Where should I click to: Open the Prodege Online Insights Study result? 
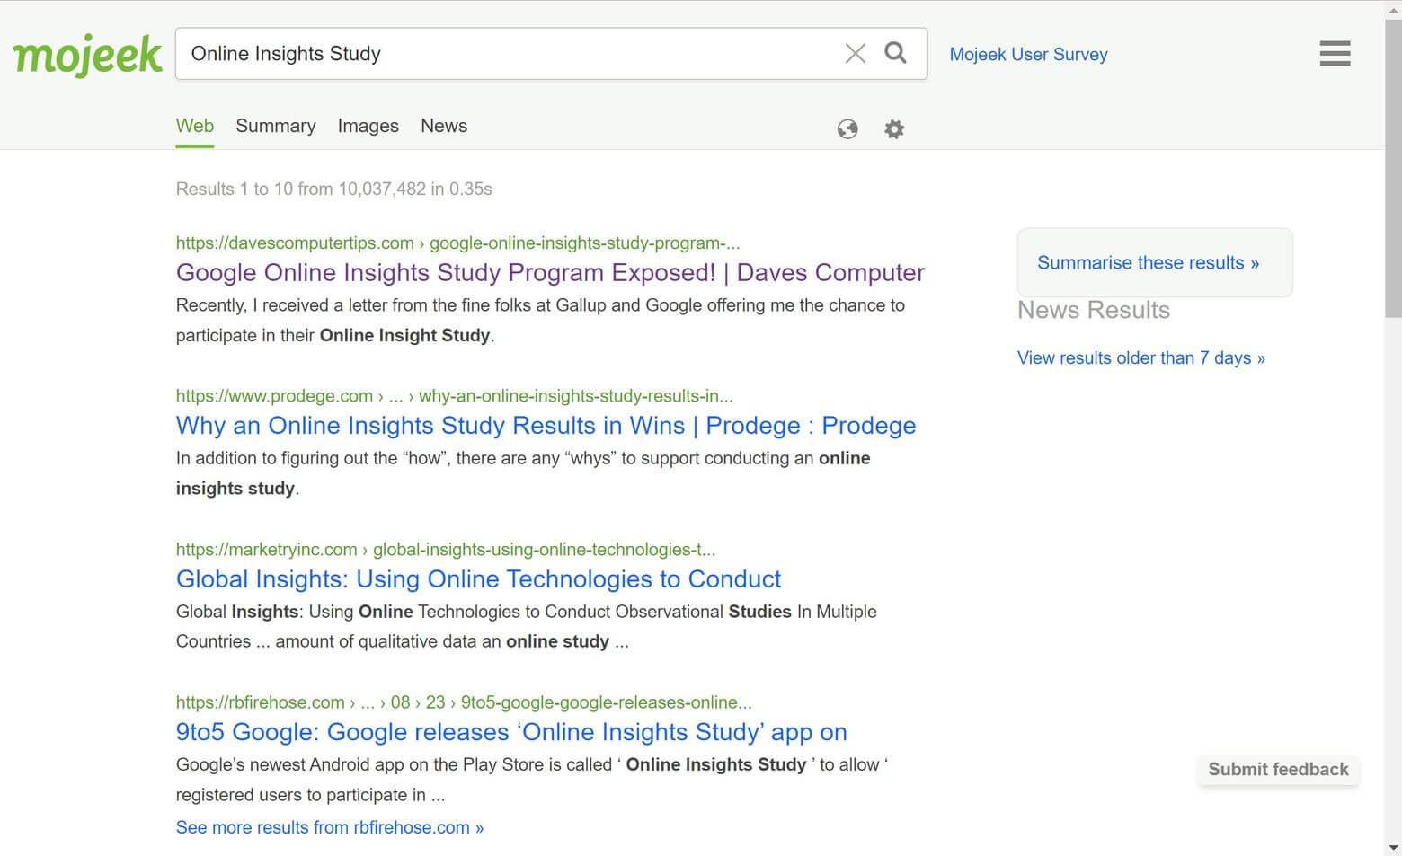pos(546,425)
